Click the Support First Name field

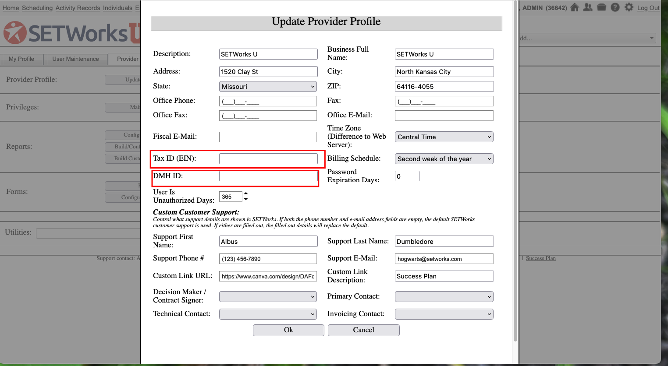point(268,242)
